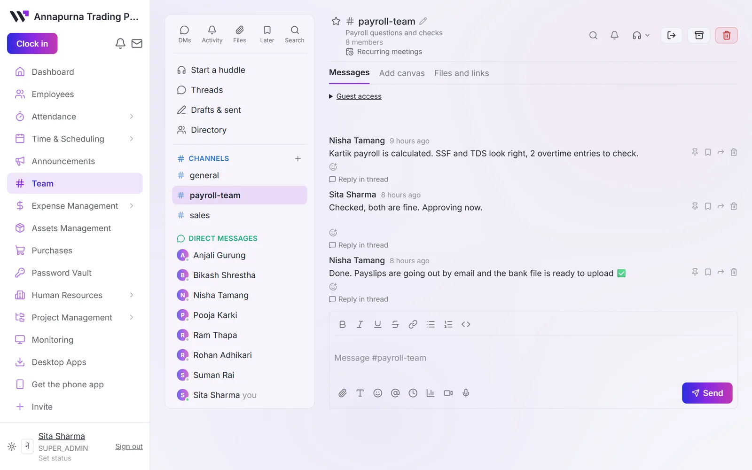
Task: Start a huddle
Action: point(240,70)
